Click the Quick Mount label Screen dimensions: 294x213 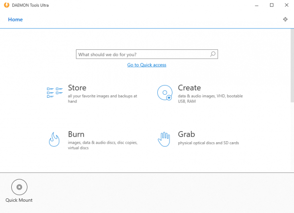click(19, 200)
